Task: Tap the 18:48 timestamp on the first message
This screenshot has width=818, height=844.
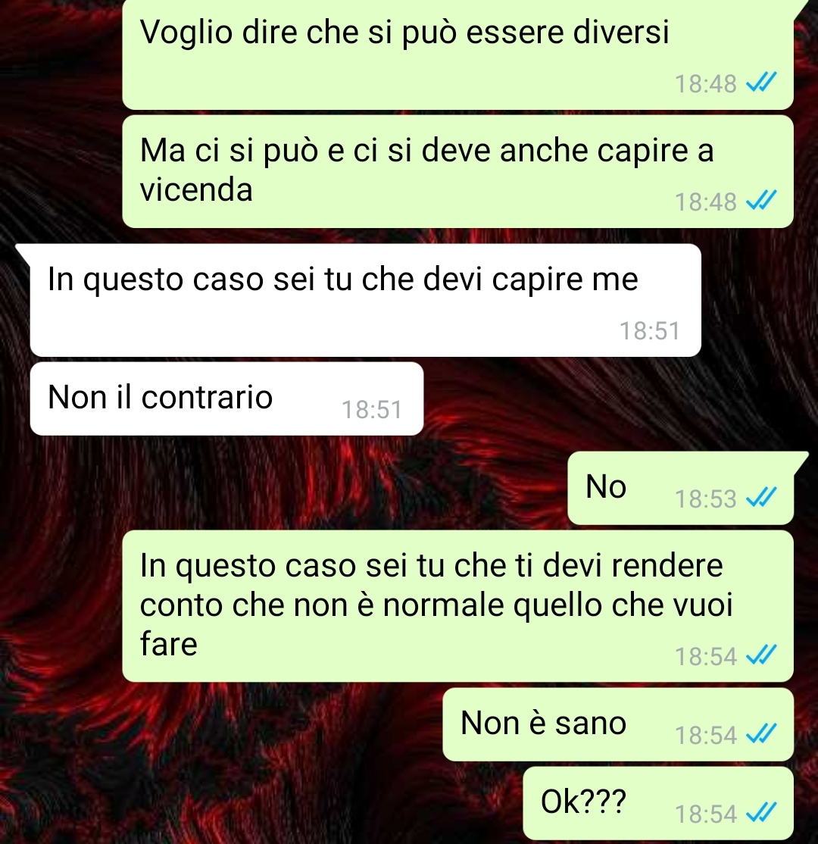Action: tap(706, 84)
